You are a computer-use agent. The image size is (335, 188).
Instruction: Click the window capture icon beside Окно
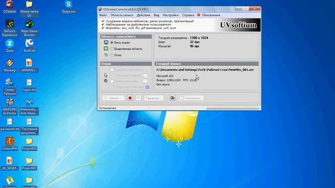click(106, 55)
